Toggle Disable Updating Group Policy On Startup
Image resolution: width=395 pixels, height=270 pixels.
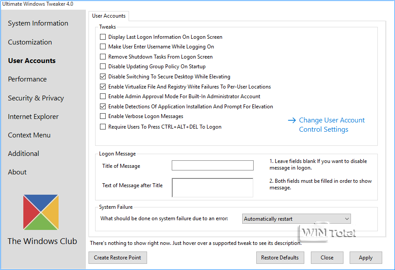click(103, 67)
